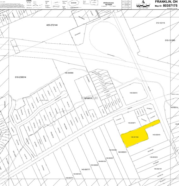The height and width of the screenshot is (186, 179).
Task: Select parcel label 140-000108
Action: (102, 161)
